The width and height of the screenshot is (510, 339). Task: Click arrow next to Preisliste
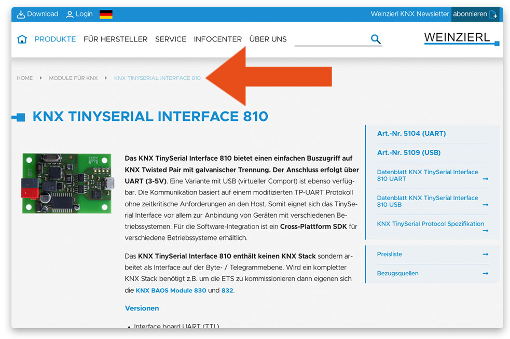485,255
